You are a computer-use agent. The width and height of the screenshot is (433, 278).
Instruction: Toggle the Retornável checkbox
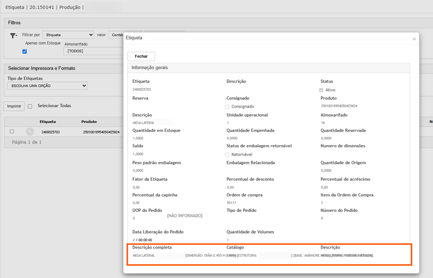pyautogui.click(x=227, y=155)
